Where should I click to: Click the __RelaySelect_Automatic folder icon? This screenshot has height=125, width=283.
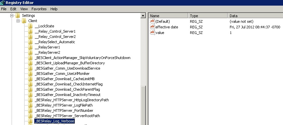pos(30,42)
